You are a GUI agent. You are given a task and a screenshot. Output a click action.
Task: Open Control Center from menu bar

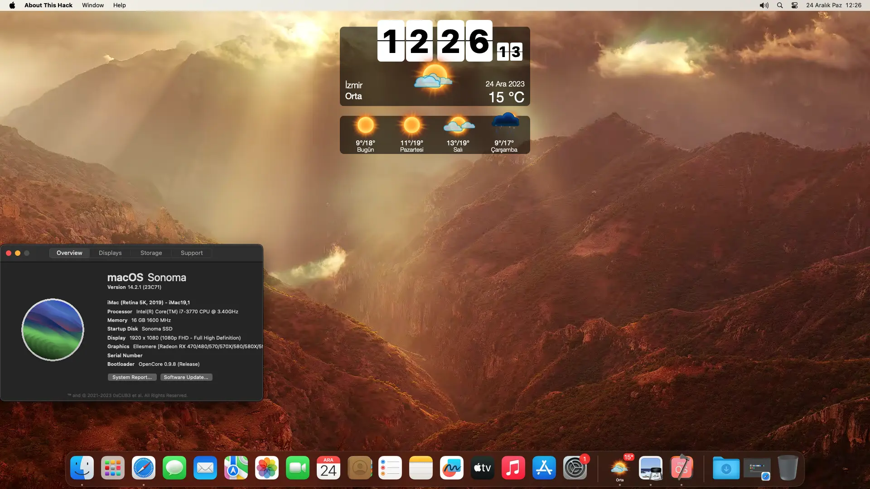click(x=794, y=5)
